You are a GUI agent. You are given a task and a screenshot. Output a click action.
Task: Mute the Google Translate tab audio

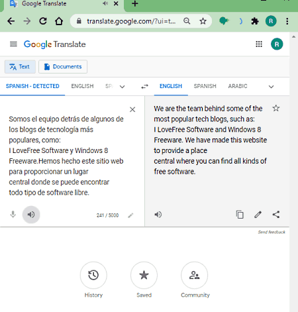[105, 3]
